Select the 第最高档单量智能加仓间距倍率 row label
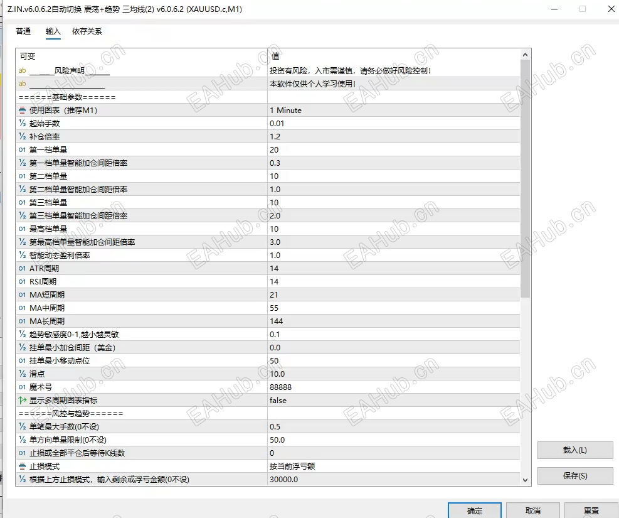Screen dimensions: 619x518 [82, 242]
